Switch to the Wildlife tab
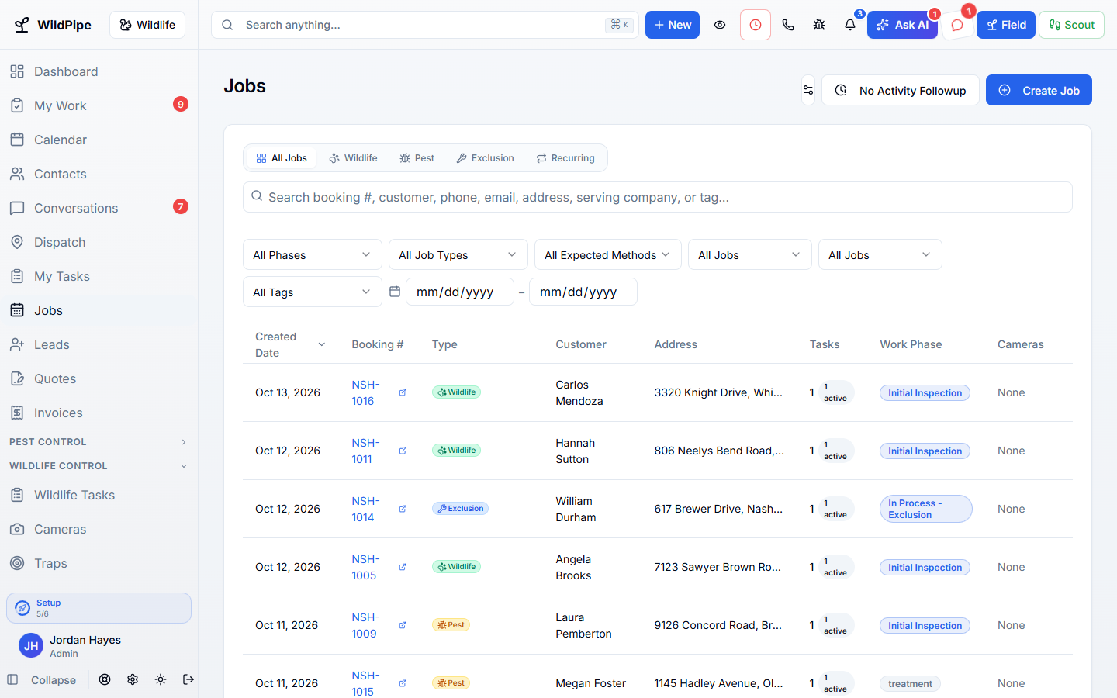The image size is (1117, 698). click(354, 158)
